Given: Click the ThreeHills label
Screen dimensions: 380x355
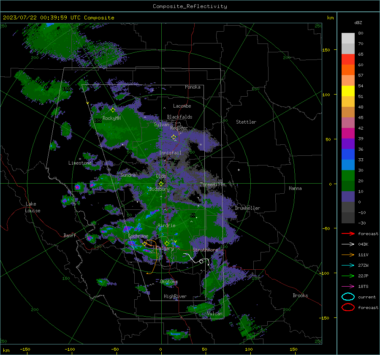Looking at the screenshot, I should coord(212,184).
